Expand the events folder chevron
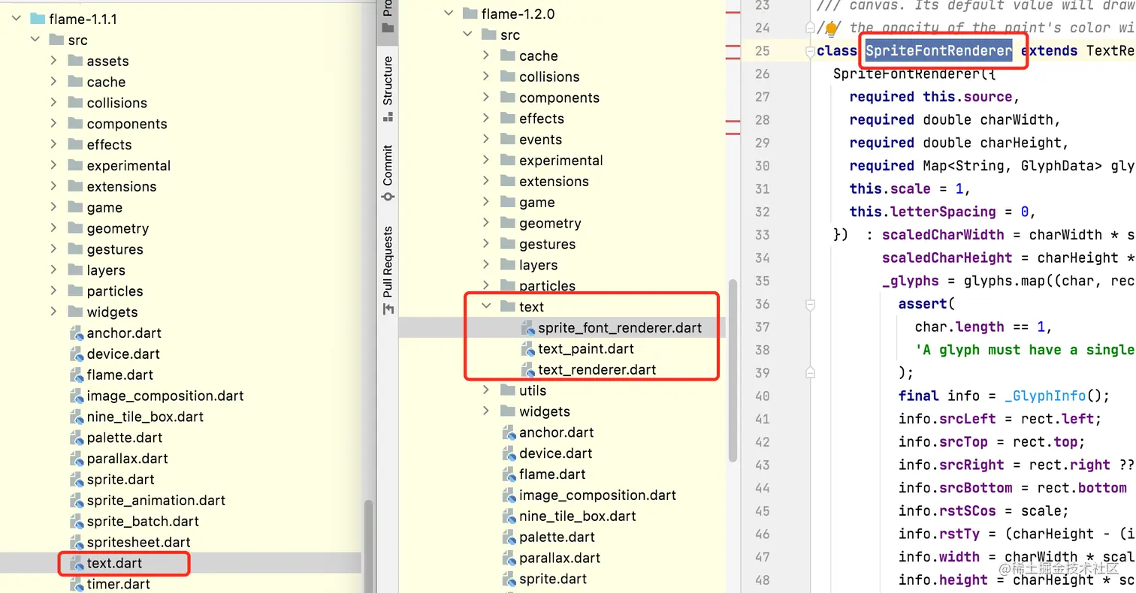Viewport: 1136px width, 593px height. pyautogui.click(x=486, y=140)
